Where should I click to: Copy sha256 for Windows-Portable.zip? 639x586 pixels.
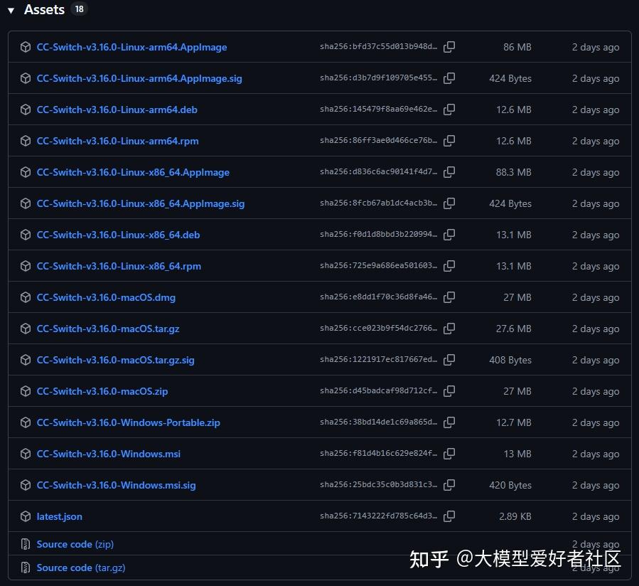(449, 422)
